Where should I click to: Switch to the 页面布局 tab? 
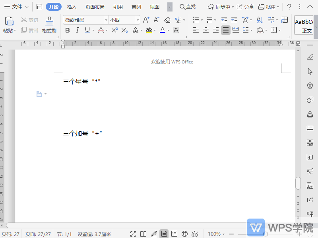tap(95, 7)
